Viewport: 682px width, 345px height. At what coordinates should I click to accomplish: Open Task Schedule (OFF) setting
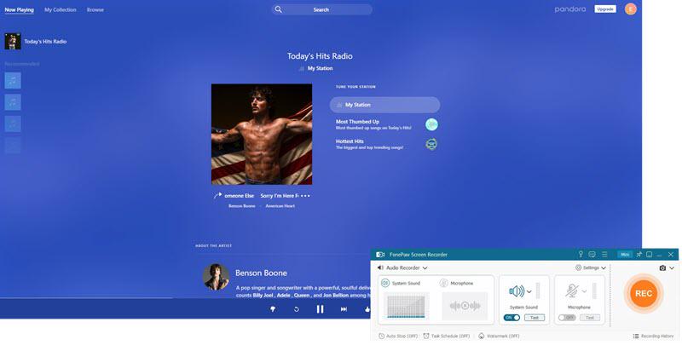pos(447,336)
